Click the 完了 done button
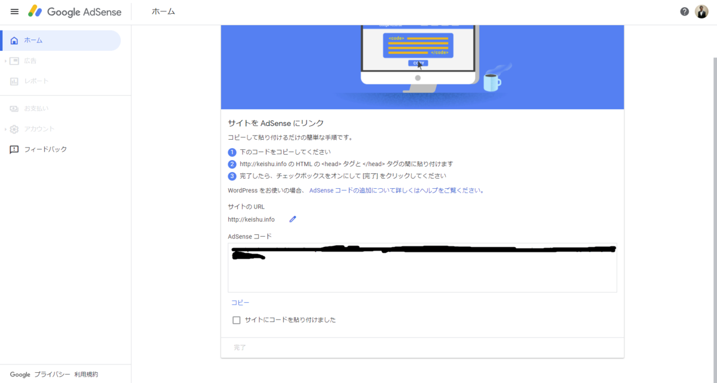This screenshot has width=717, height=383. pos(240,347)
